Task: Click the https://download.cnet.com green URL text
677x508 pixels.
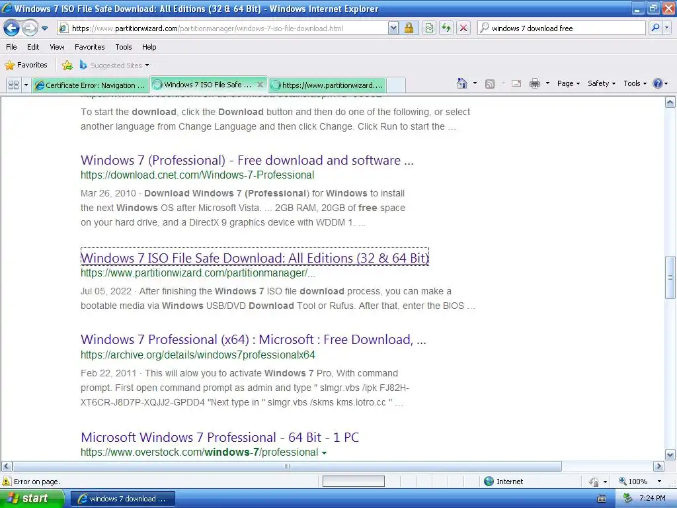Action: click(197, 175)
